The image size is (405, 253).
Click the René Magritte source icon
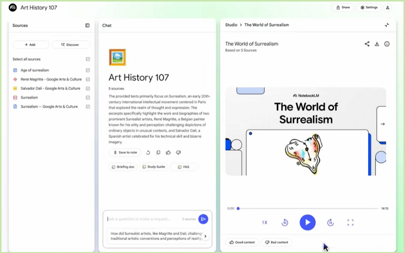(15, 79)
